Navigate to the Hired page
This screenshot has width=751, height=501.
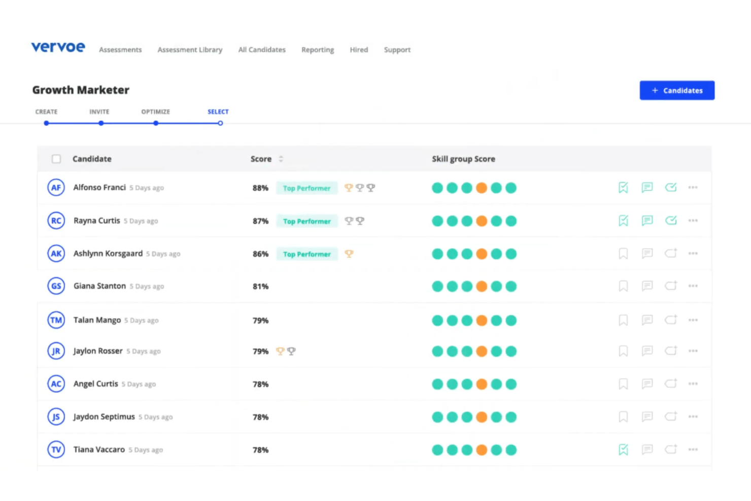tap(359, 50)
